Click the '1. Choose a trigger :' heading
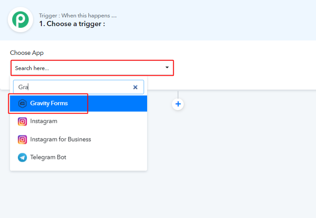This screenshot has width=316, height=218. 72,24
